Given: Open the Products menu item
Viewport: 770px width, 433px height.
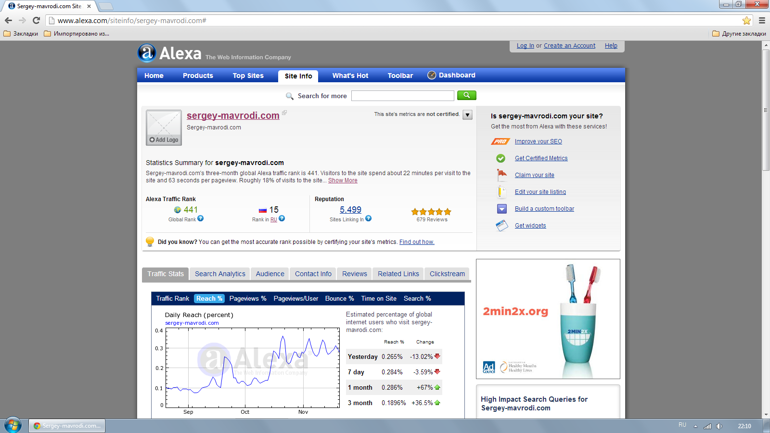Looking at the screenshot, I should (x=198, y=76).
